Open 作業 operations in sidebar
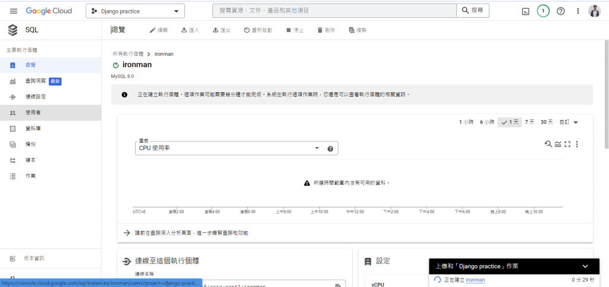Viewport: 609px width, 287px height. (x=51, y=176)
